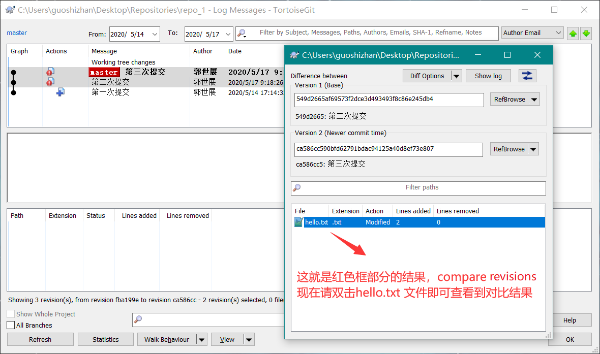Viewport: 600px width, 354px height.
Task: Click the modified action icon of third commit
Action: coord(50,72)
